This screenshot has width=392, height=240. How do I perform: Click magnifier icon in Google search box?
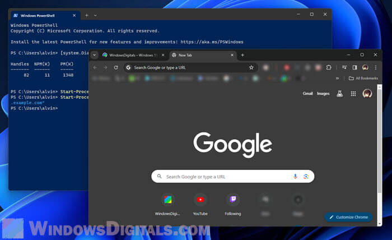pyautogui.click(x=159, y=177)
